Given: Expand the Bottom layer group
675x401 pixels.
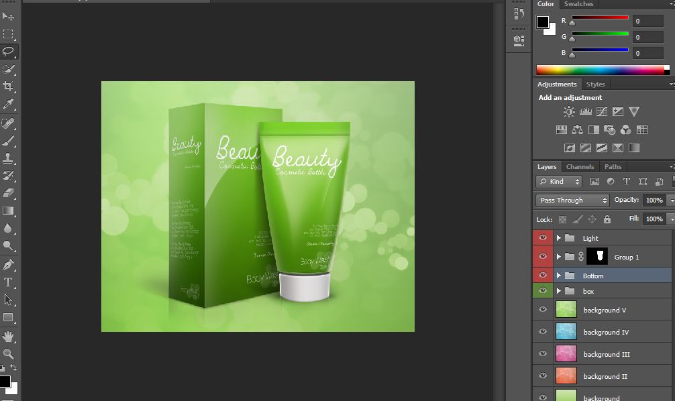Looking at the screenshot, I should (x=559, y=276).
